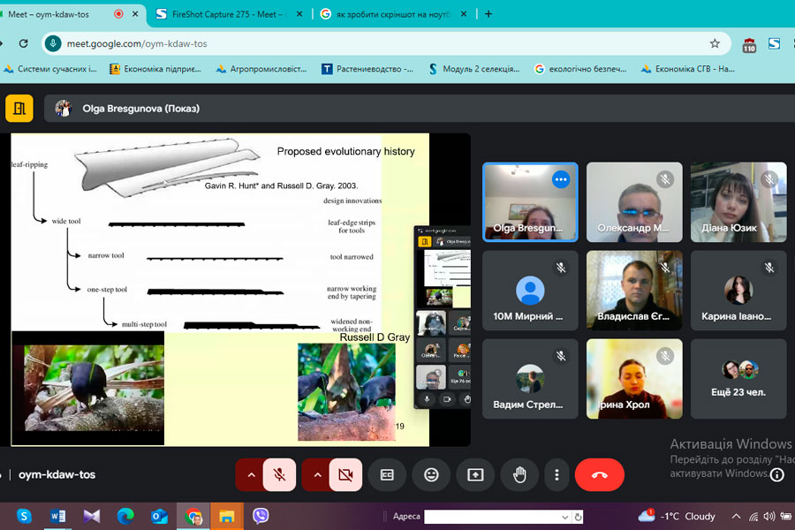Image resolution: width=795 pixels, height=530 pixels.
Task: Bookmark this page with the star icon
Action: [715, 43]
